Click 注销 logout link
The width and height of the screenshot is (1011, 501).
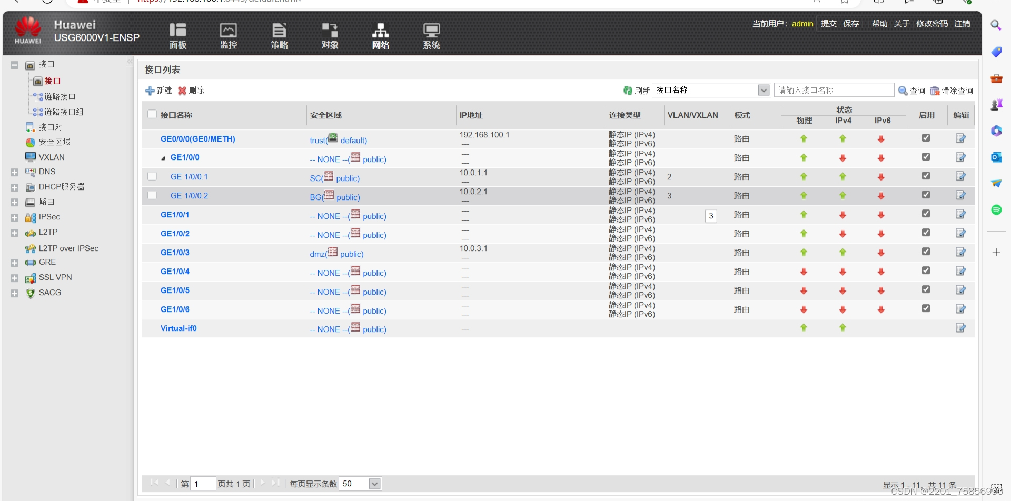pos(962,24)
